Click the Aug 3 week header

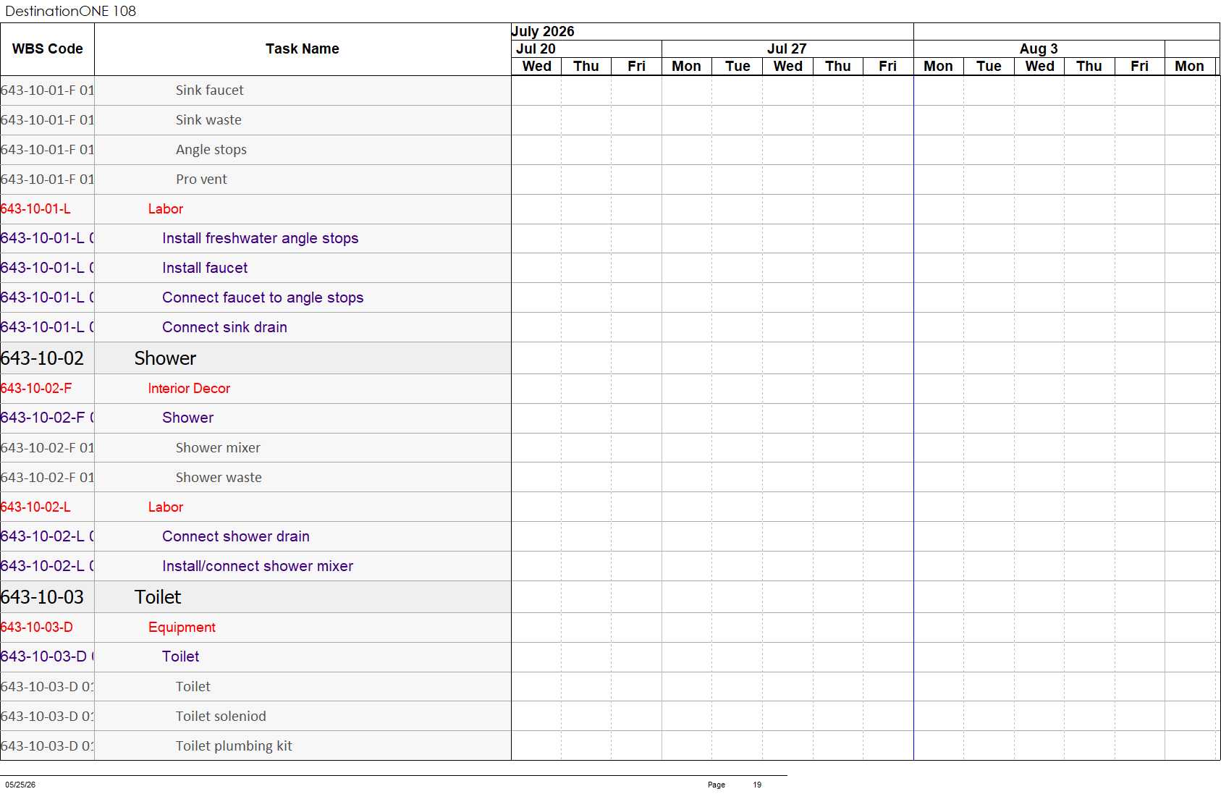pyautogui.click(x=1039, y=48)
